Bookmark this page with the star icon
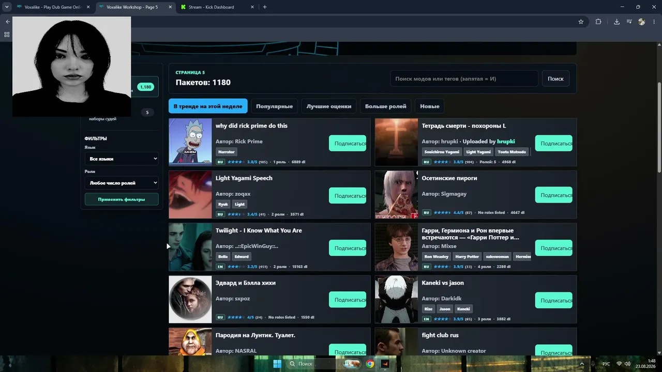 [x=581, y=22]
